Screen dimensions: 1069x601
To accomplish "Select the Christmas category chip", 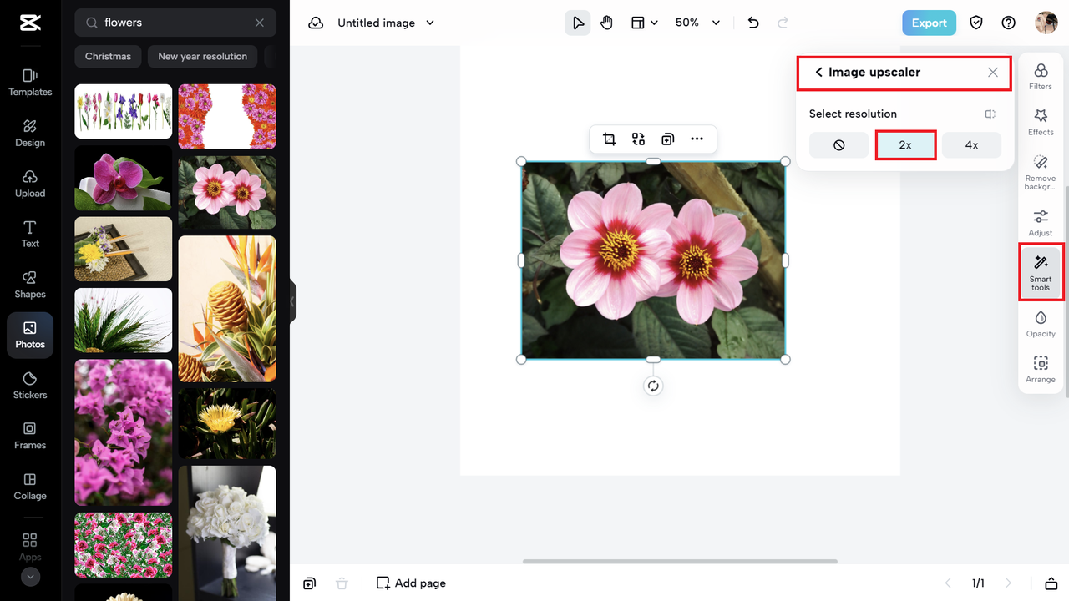I will coord(108,56).
